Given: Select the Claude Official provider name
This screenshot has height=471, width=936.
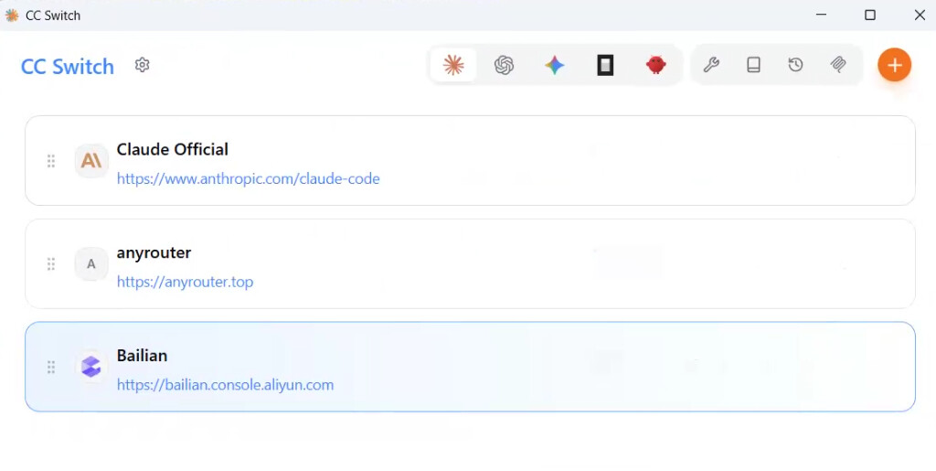Looking at the screenshot, I should [173, 149].
